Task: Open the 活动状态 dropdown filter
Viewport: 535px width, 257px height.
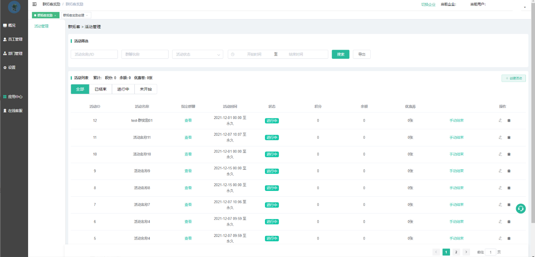Action: click(197, 54)
